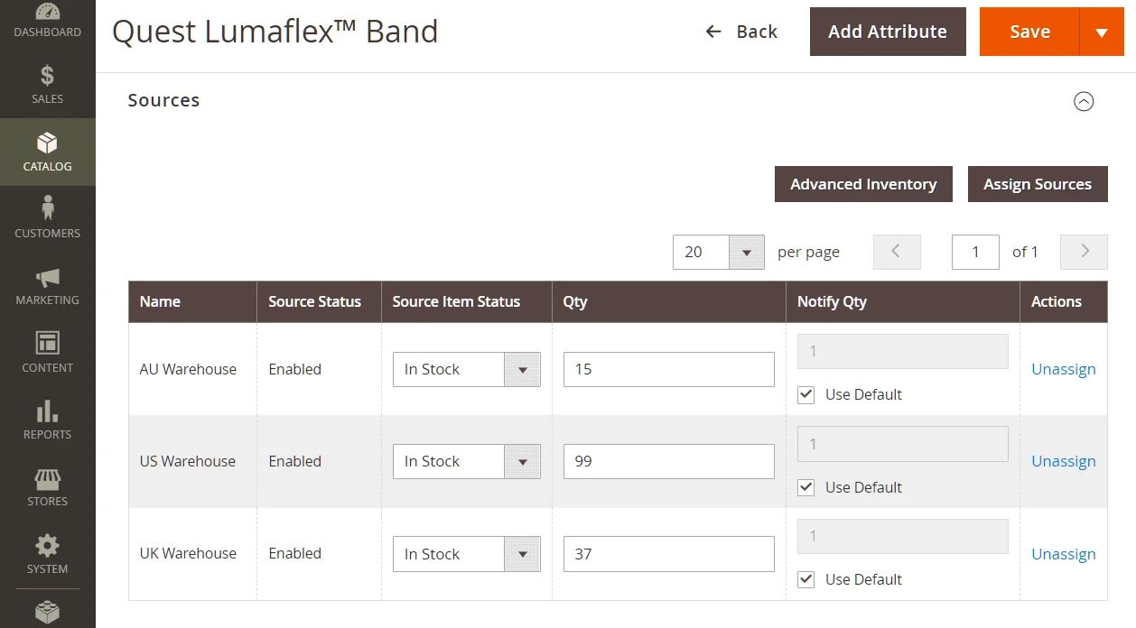Open the per page count dropdown
The height and width of the screenshot is (628, 1136).
(x=746, y=253)
